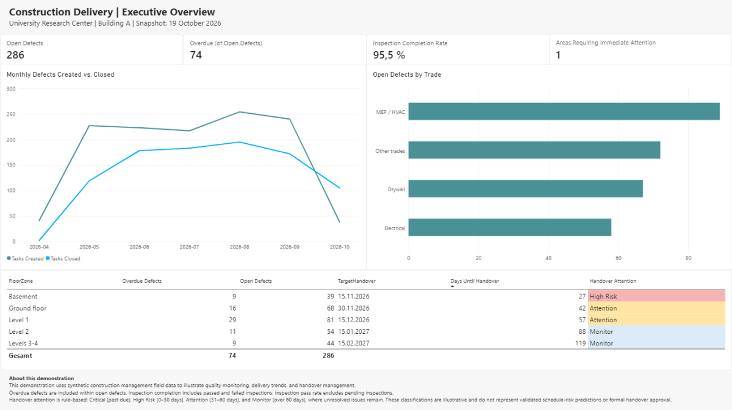Select the Tasks Closed legend entry
Image resolution: width=732 pixels, height=410 pixels.
click(63, 258)
